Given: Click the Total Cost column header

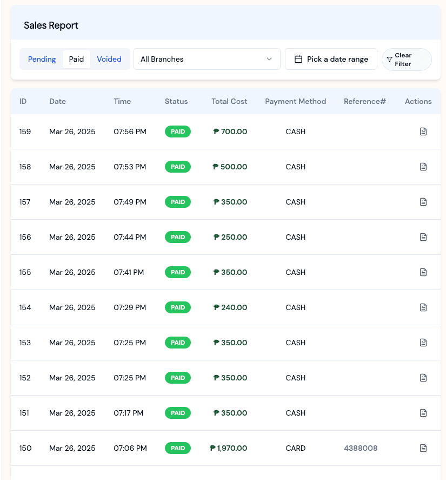Looking at the screenshot, I should pyautogui.click(x=229, y=101).
